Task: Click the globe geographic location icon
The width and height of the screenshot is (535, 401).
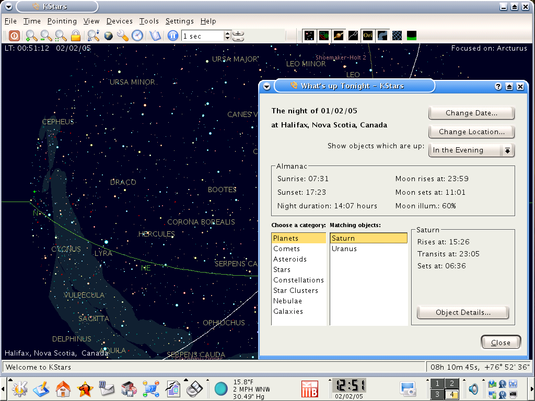Action: (x=108, y=36)
